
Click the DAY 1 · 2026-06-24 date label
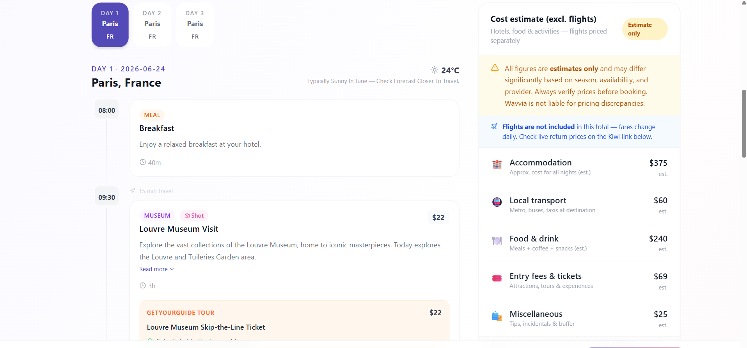pos(128,69)
